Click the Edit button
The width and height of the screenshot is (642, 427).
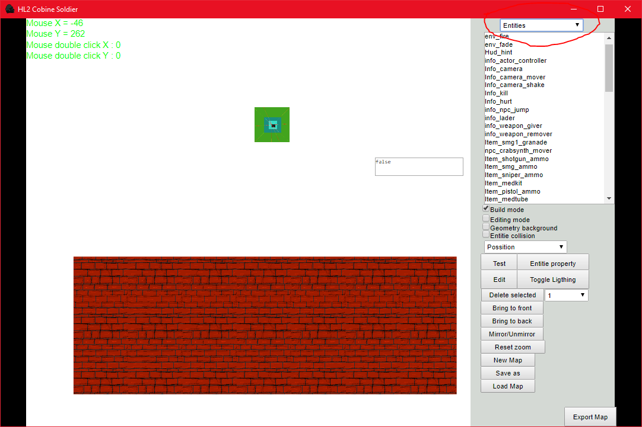point(499,280)
